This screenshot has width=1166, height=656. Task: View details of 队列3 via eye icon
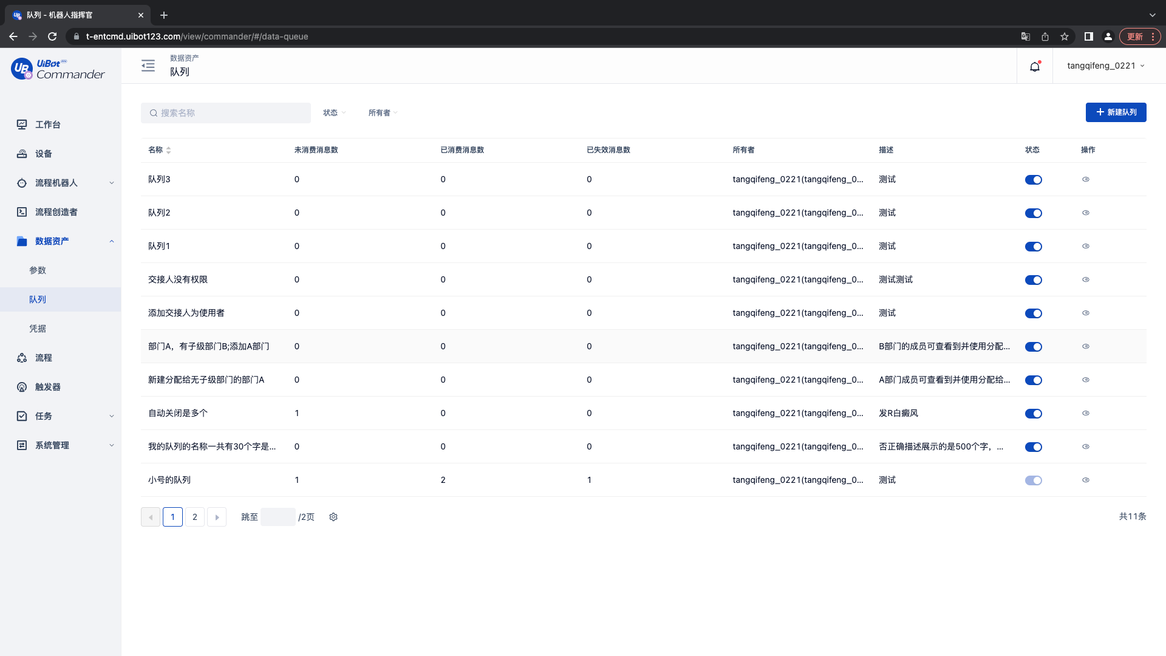1086,179
